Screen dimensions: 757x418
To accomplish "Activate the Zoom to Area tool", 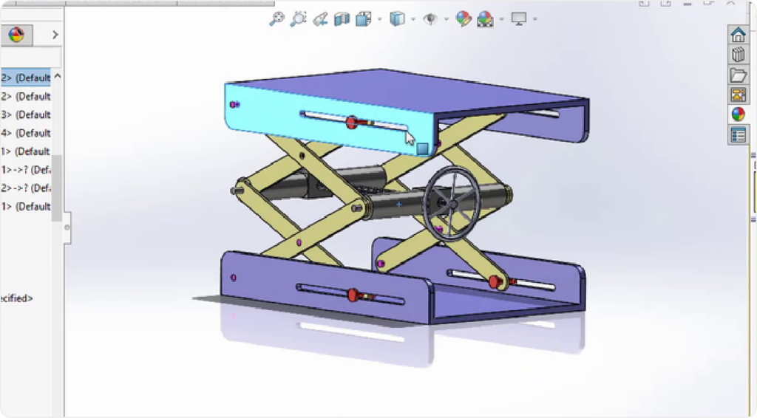I will point(298,19).
